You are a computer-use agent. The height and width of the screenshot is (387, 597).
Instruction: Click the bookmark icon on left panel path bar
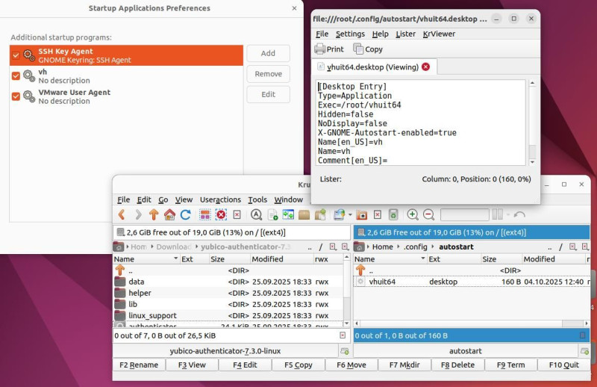pos(345,247)
